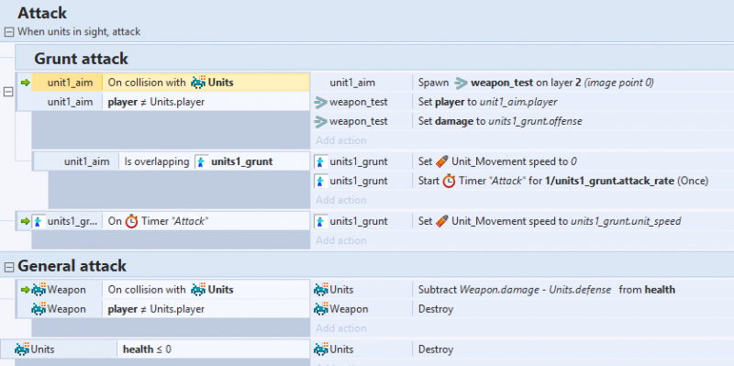Select 'Spawn weapon_test on layer 2' action

(536, 83)
